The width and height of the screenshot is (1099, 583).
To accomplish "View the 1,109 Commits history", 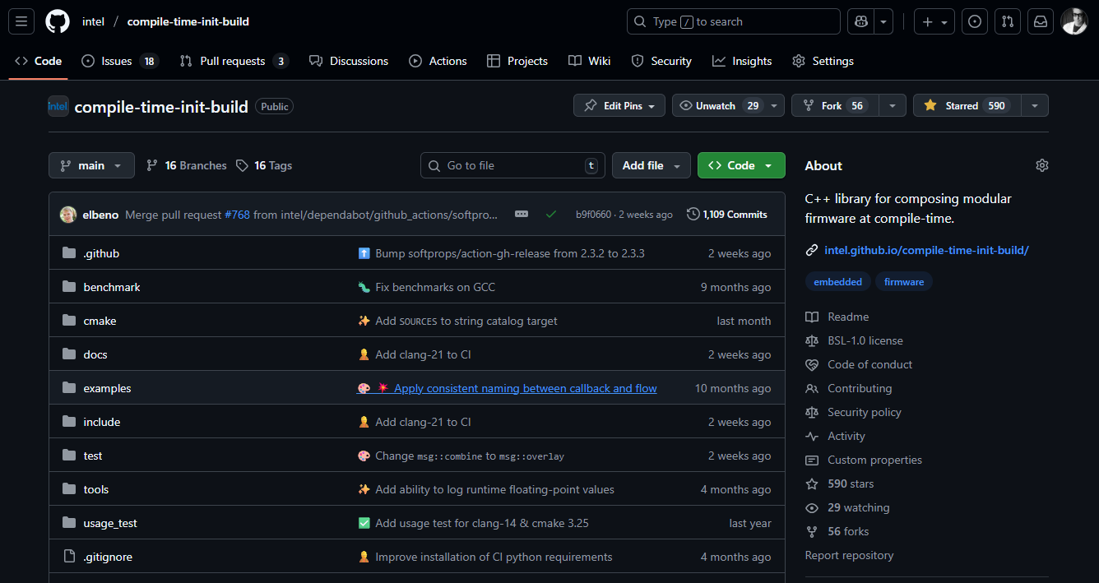I will click(727, 215).
